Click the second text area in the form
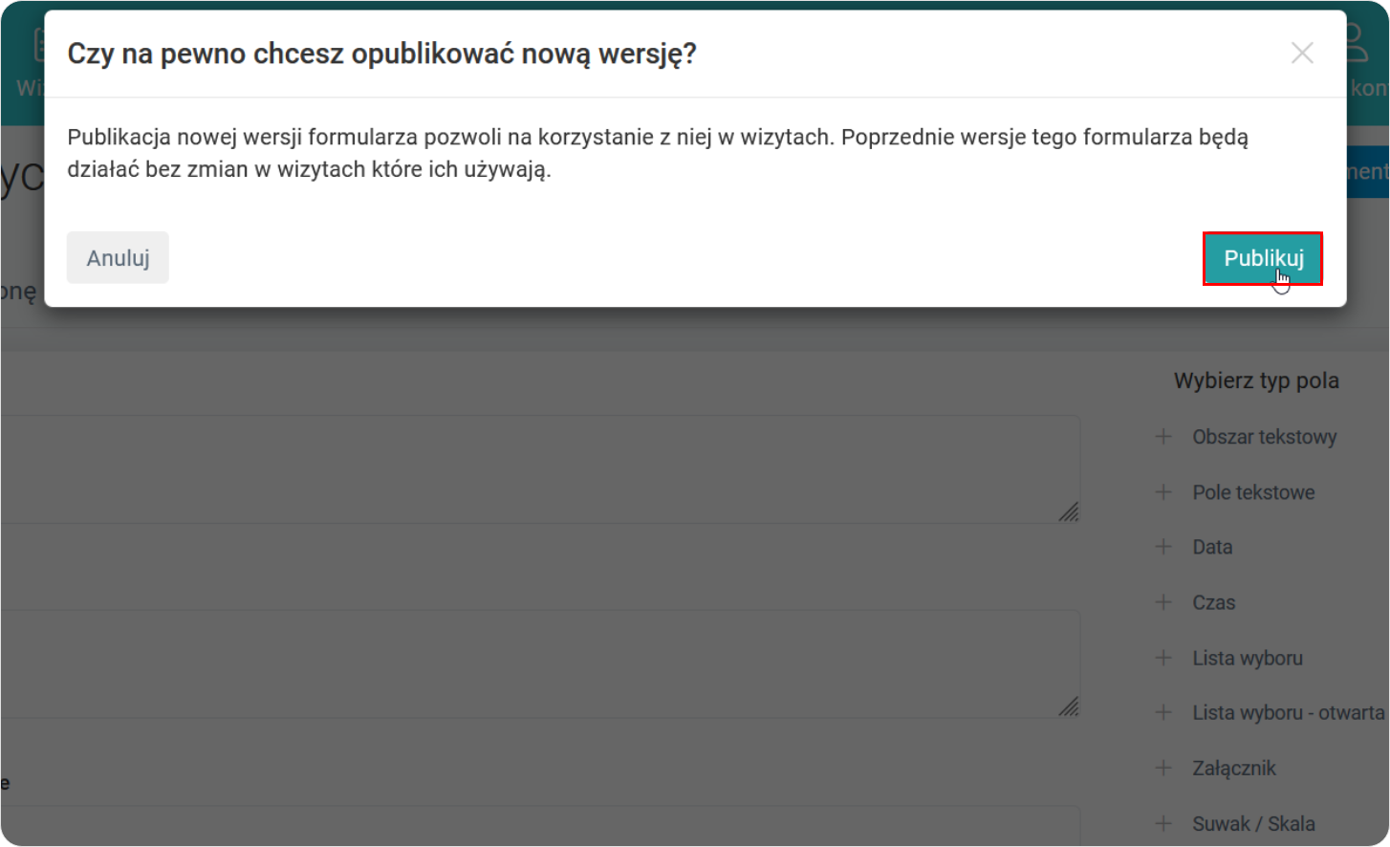 pyautogui.click(x=540, y=664)
